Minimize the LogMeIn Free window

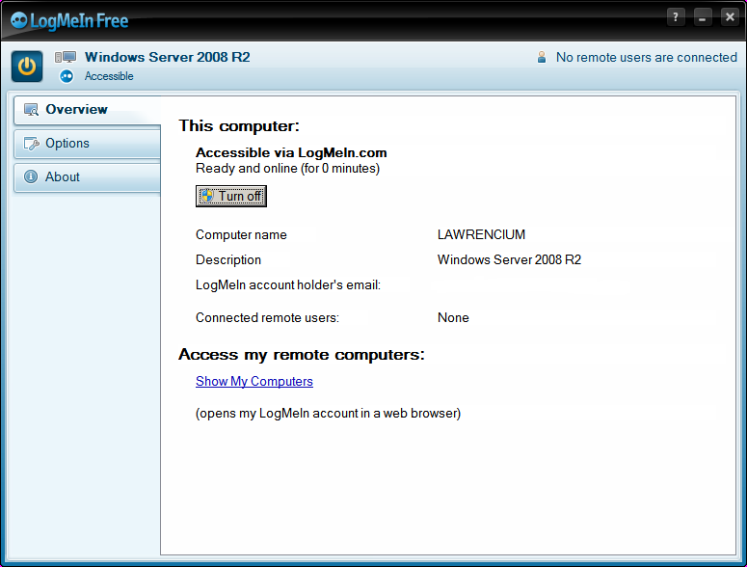pyautogui.click(x=703, y=17)
